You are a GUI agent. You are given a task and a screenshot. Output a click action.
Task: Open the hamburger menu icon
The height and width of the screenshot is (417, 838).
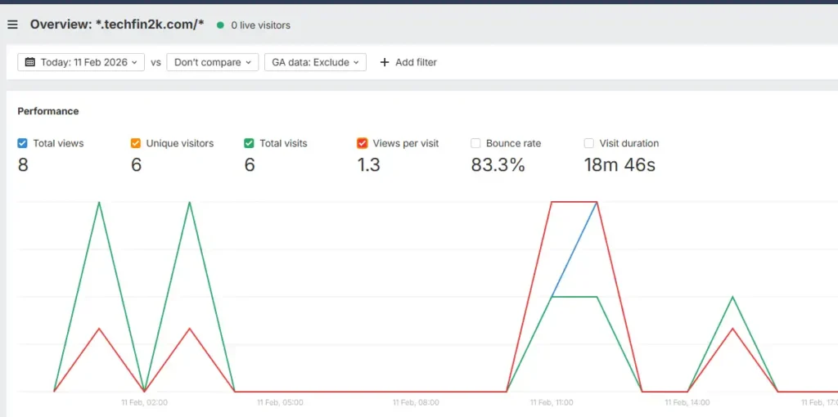click(12, 25)
